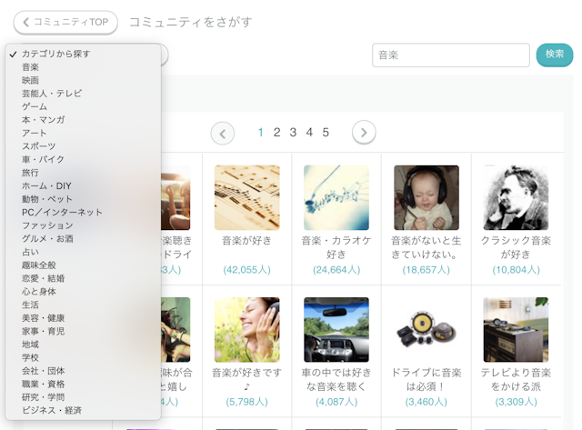
Task: Select アート category
Action: click(83, 134)
